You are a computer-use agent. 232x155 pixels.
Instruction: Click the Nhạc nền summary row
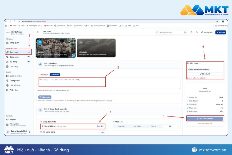pos(205,108)
